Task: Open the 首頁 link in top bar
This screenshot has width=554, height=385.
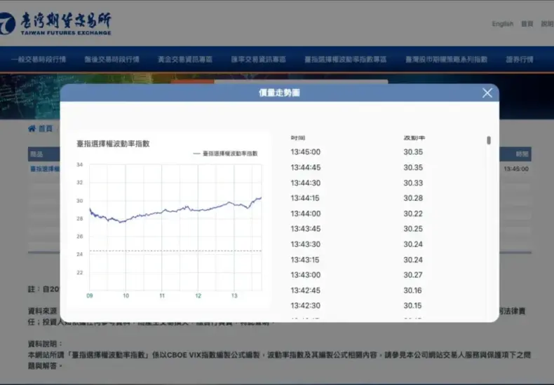Action: pos(527,24)
